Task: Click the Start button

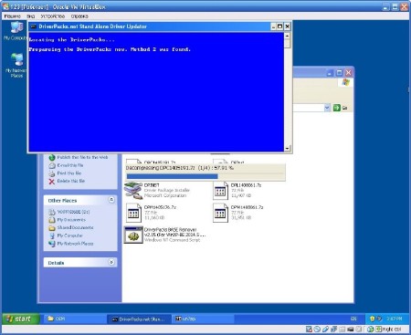Action: tap(20, 319)
